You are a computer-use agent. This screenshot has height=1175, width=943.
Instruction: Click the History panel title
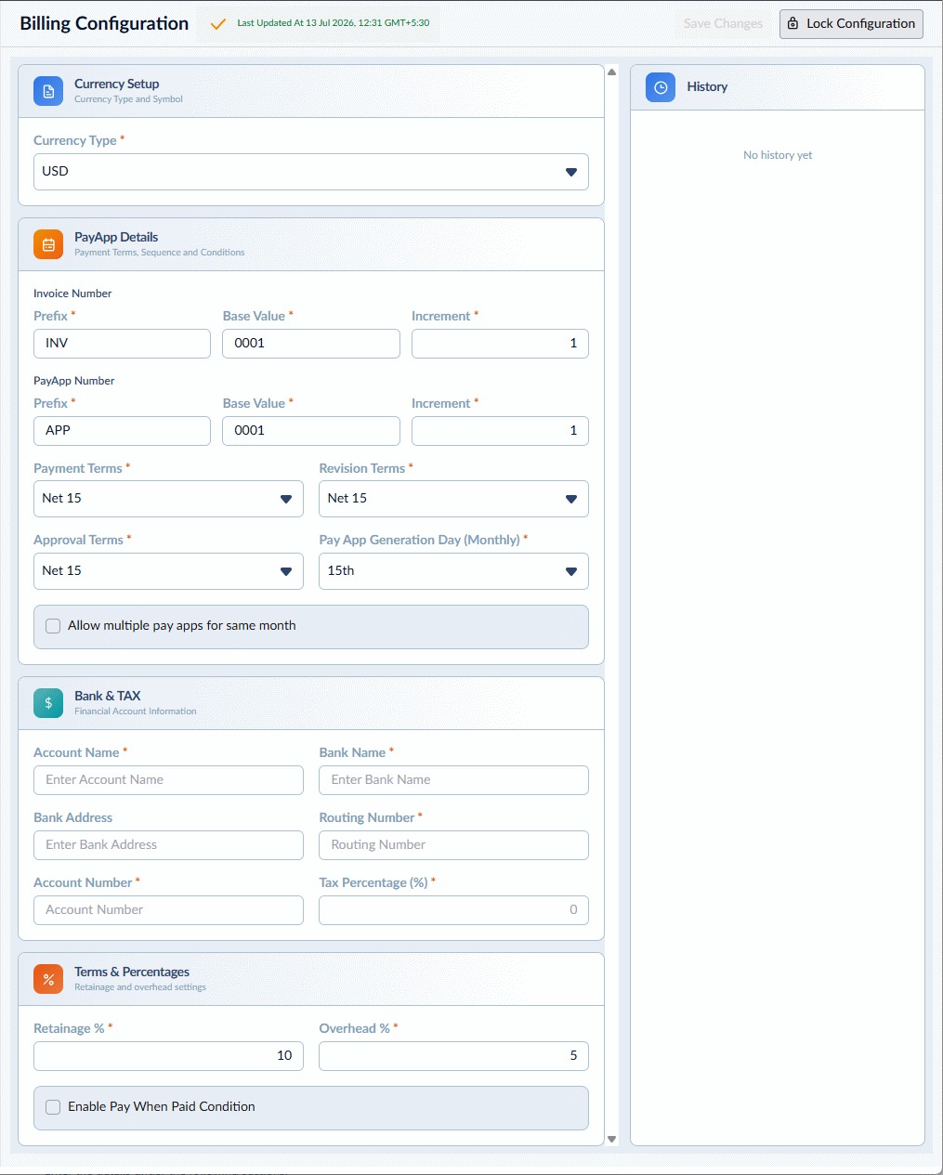pyautogui.click(x=707, y=87)
